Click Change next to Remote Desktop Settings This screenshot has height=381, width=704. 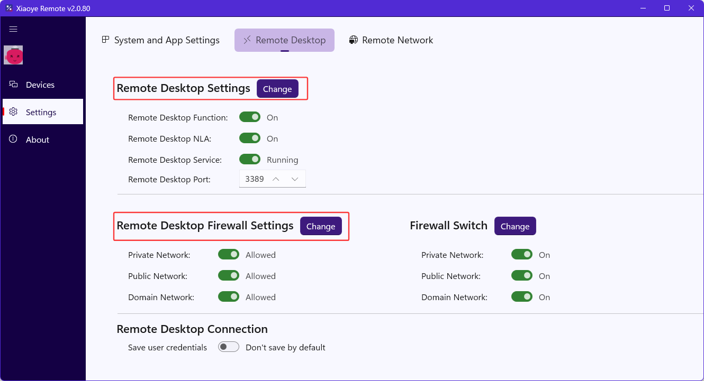click(277, 89)
